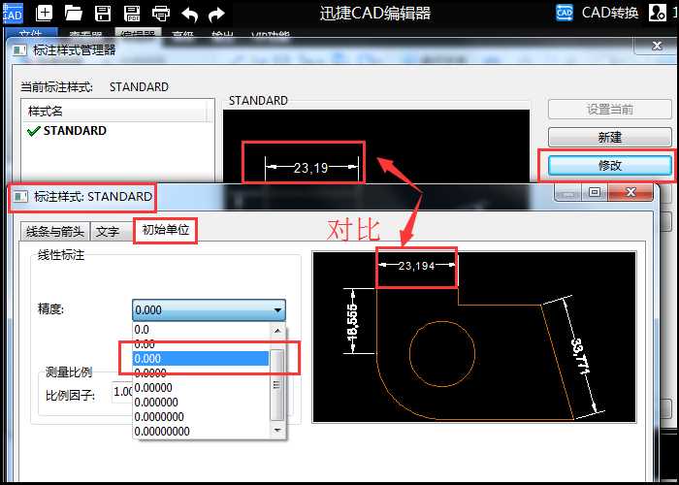Click the New file icon in top toolbar
This screenshot has height=485, width=679.
(x=44, y=14)
